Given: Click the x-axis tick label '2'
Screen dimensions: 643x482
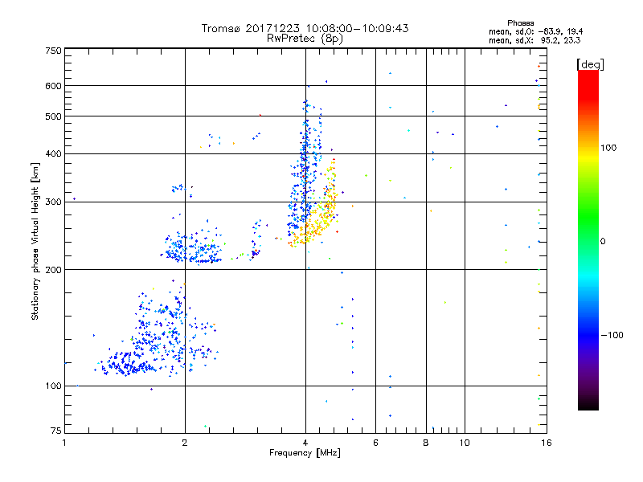Looking at the screenshot, I should click(x=185, y=443).
